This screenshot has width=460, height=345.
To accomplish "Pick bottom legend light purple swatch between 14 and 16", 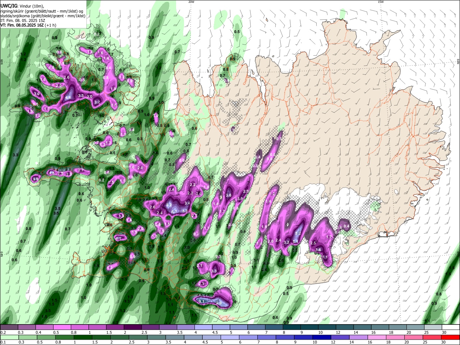I will coord(358,337).
